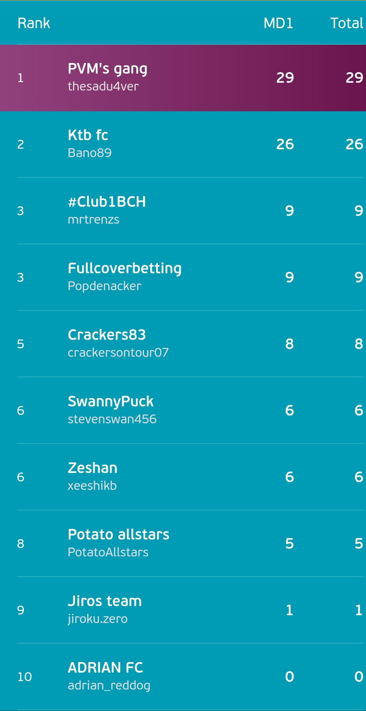Viewport: 366px width, 711px height.
Task: Click the Rank column header
Action: pyautogui.click(x=34, y=23)
